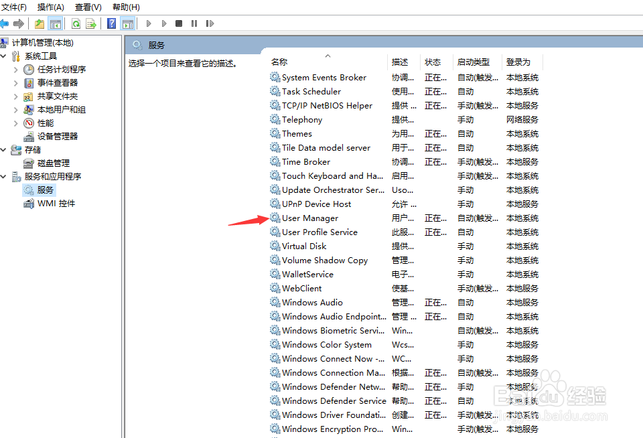Click the 任务计划程序 clock icon
This screenshot has height=438, width=643.
(x=29, y=70)
